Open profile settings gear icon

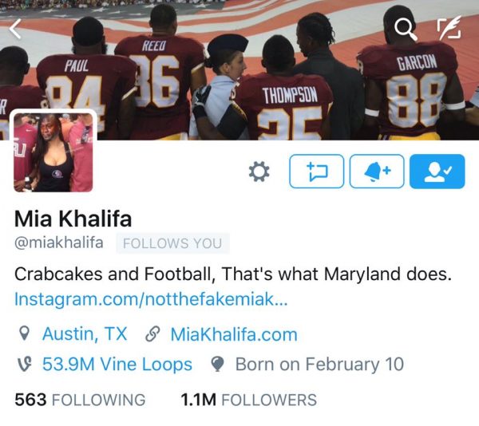259,172
